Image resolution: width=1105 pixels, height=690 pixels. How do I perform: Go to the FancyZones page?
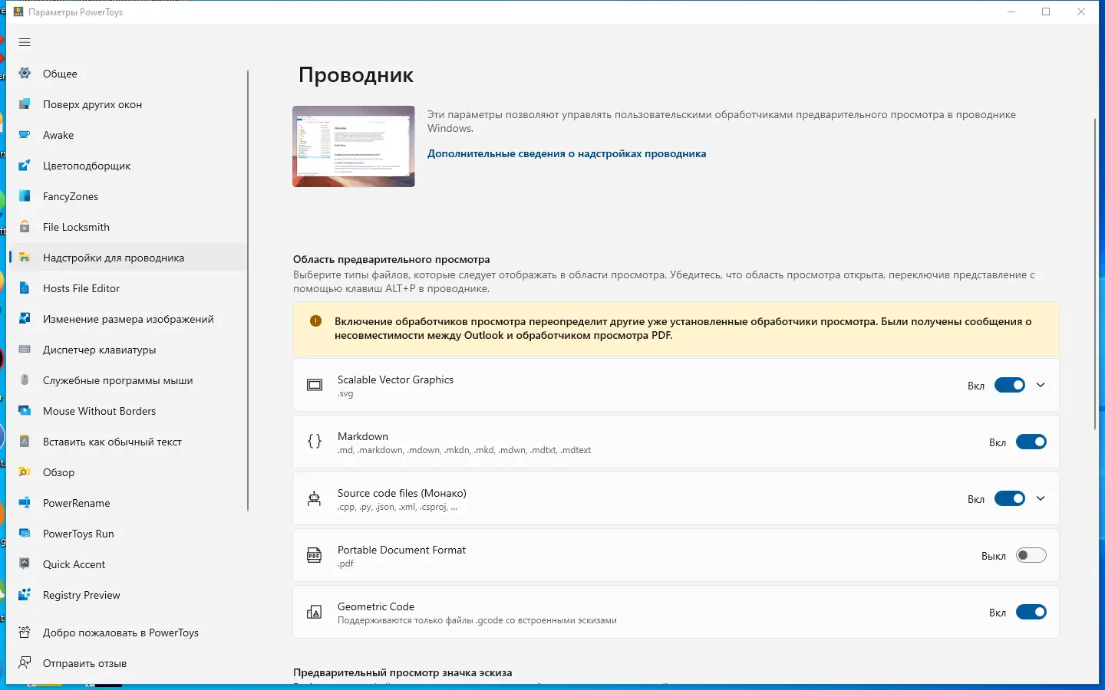coord(128,196)
